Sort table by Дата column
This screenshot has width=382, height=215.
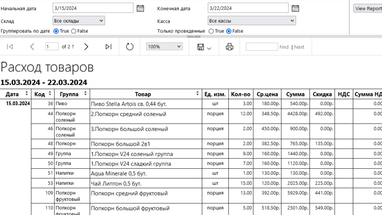tap(27, 94)
